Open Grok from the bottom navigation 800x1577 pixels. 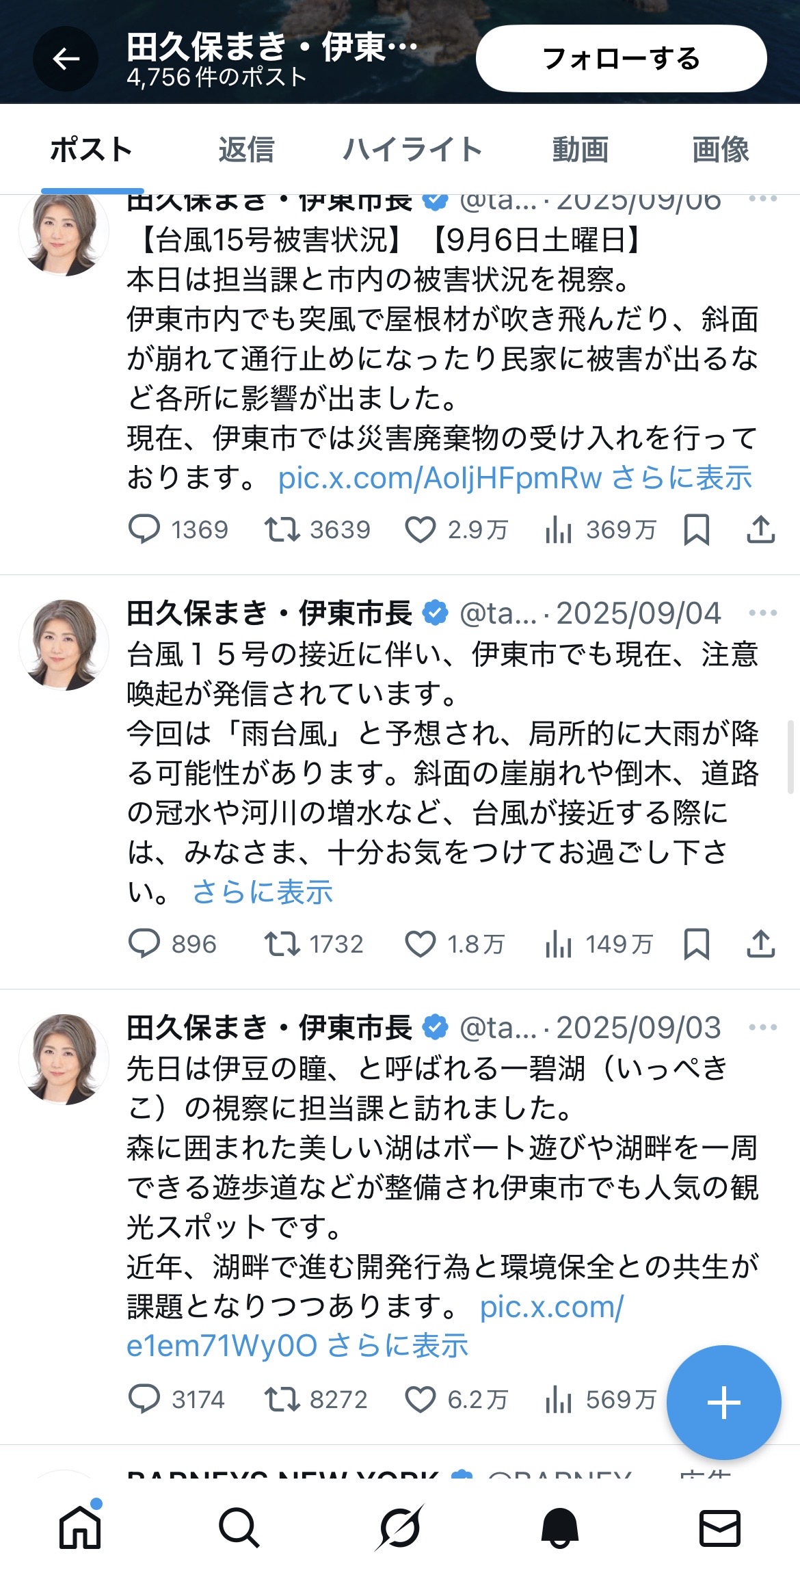[x=399, y=1526]
